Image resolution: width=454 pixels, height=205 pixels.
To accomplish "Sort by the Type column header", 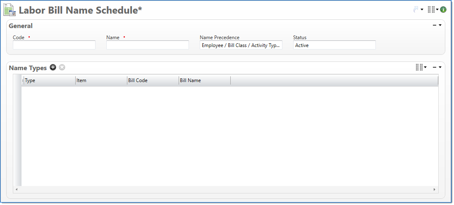I will click(x=49, y=80).
